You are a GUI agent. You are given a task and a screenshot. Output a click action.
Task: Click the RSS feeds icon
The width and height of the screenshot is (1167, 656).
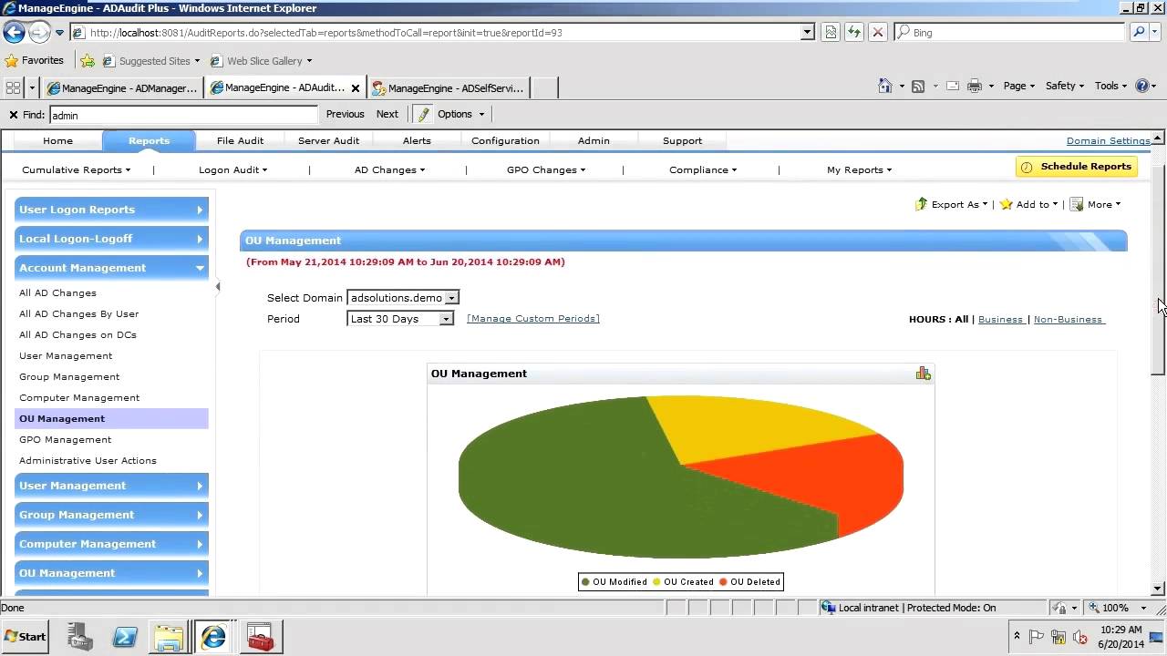918,86
